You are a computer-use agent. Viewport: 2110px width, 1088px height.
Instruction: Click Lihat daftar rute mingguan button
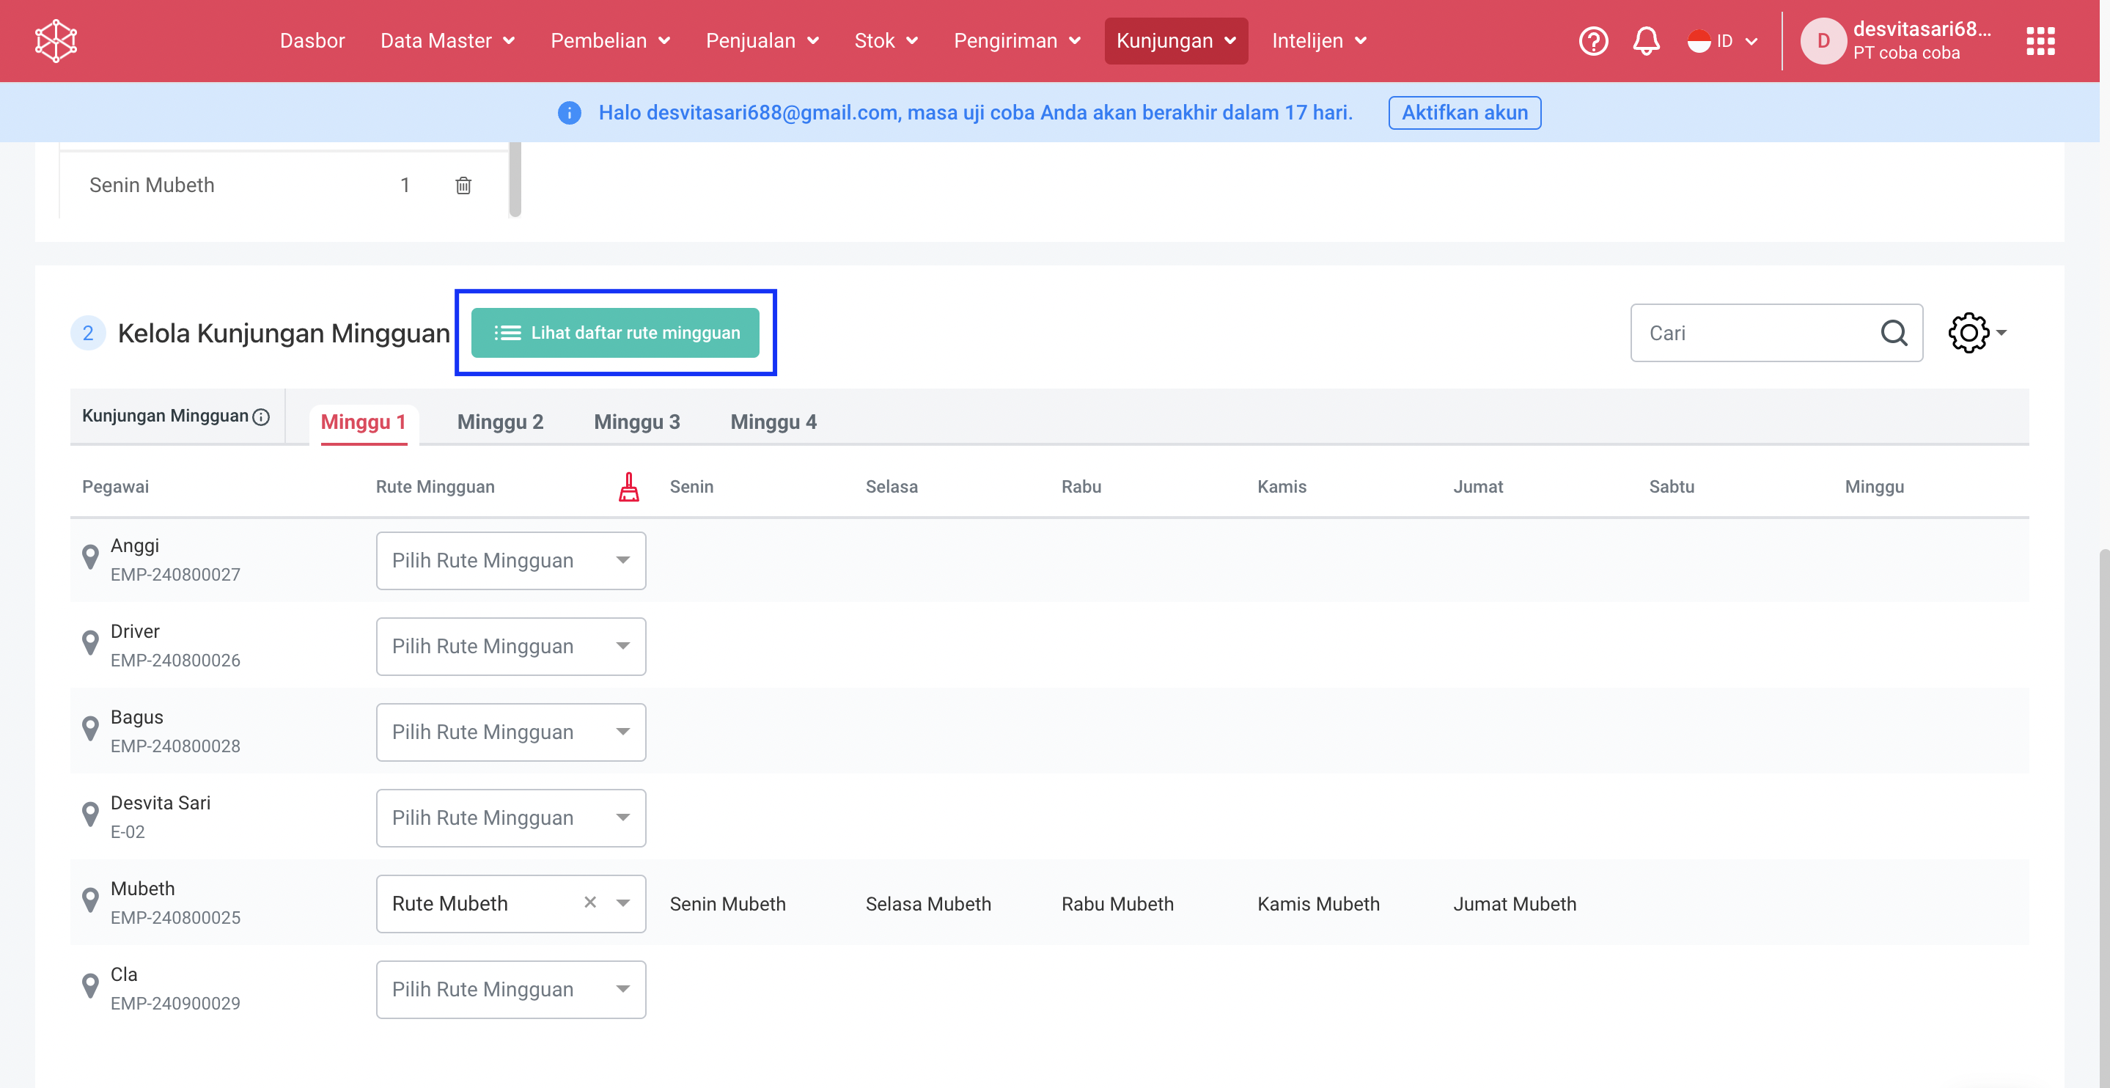click(x=615, y=333)
